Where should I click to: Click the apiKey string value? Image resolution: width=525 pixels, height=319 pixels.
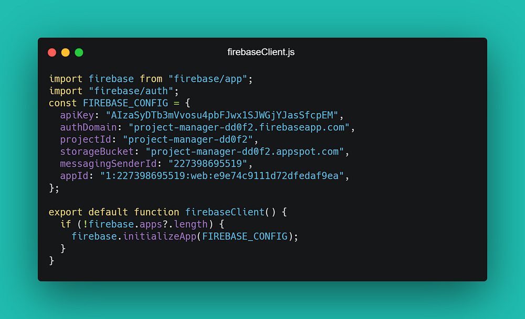point(222,115)
